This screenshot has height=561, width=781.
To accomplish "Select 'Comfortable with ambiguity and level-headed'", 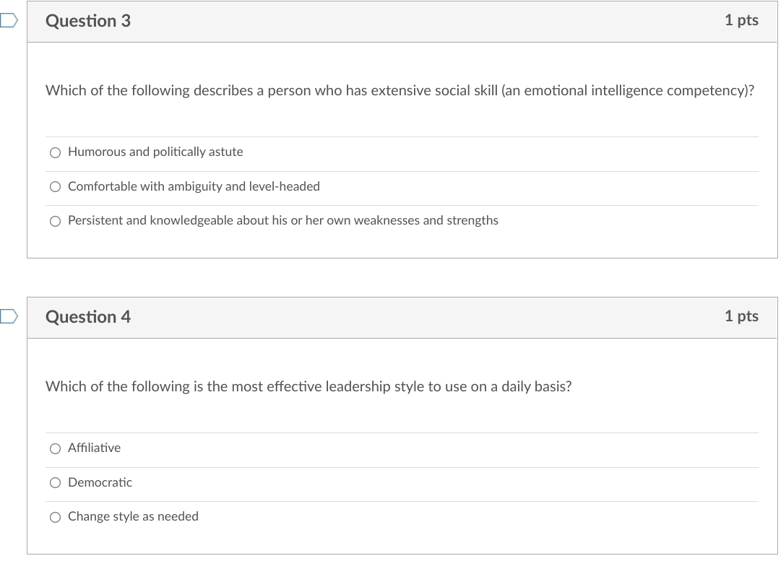I will tap(55, 186).
